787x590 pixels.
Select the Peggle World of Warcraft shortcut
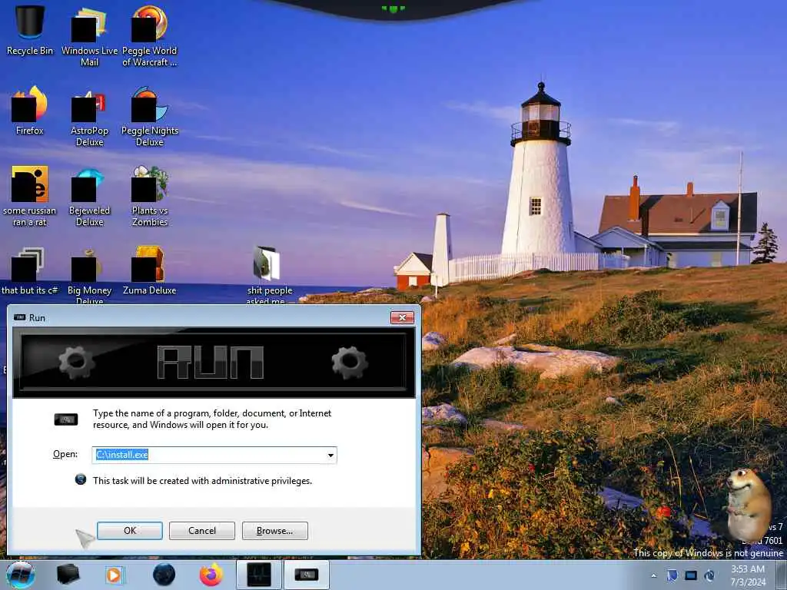point(150,36)
